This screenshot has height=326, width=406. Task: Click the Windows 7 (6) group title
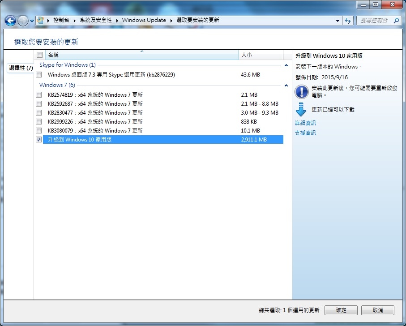click(57, 85)
